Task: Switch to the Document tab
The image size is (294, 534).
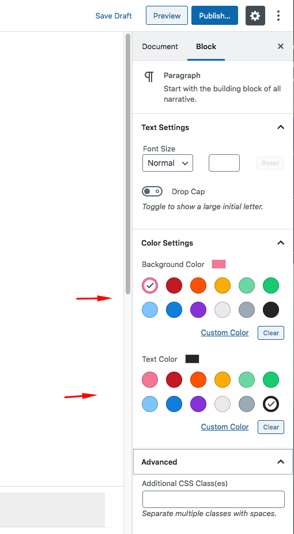Action: (160, 46)
